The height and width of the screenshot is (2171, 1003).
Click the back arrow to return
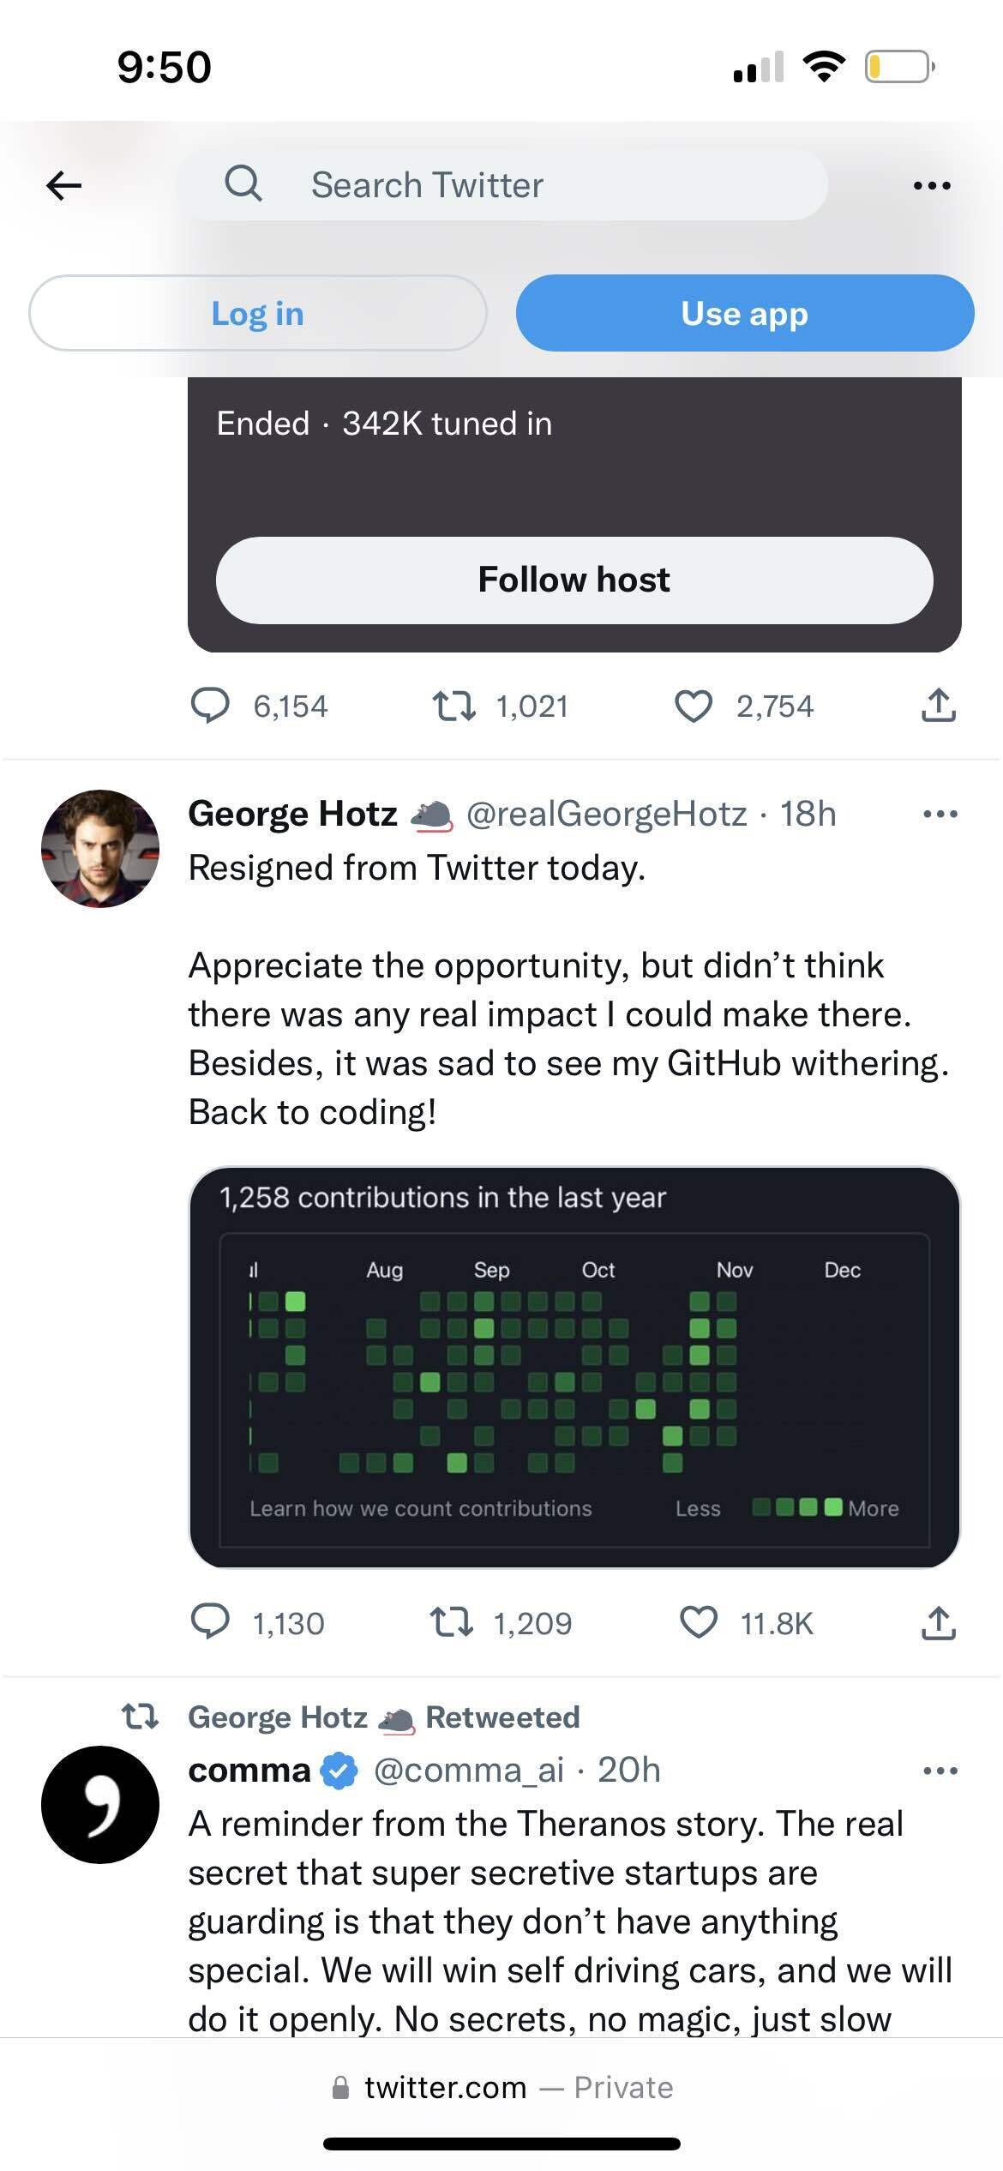tap(64, 184)
